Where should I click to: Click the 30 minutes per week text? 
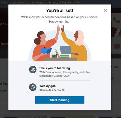(x=52, y=90)
